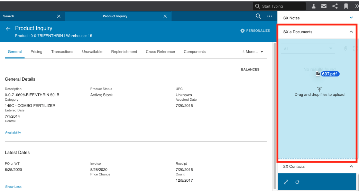Image resolution: width=359 pixels, height=191 pixels.
Task: Click the UPC value Unknown
Action: [184, 95]
